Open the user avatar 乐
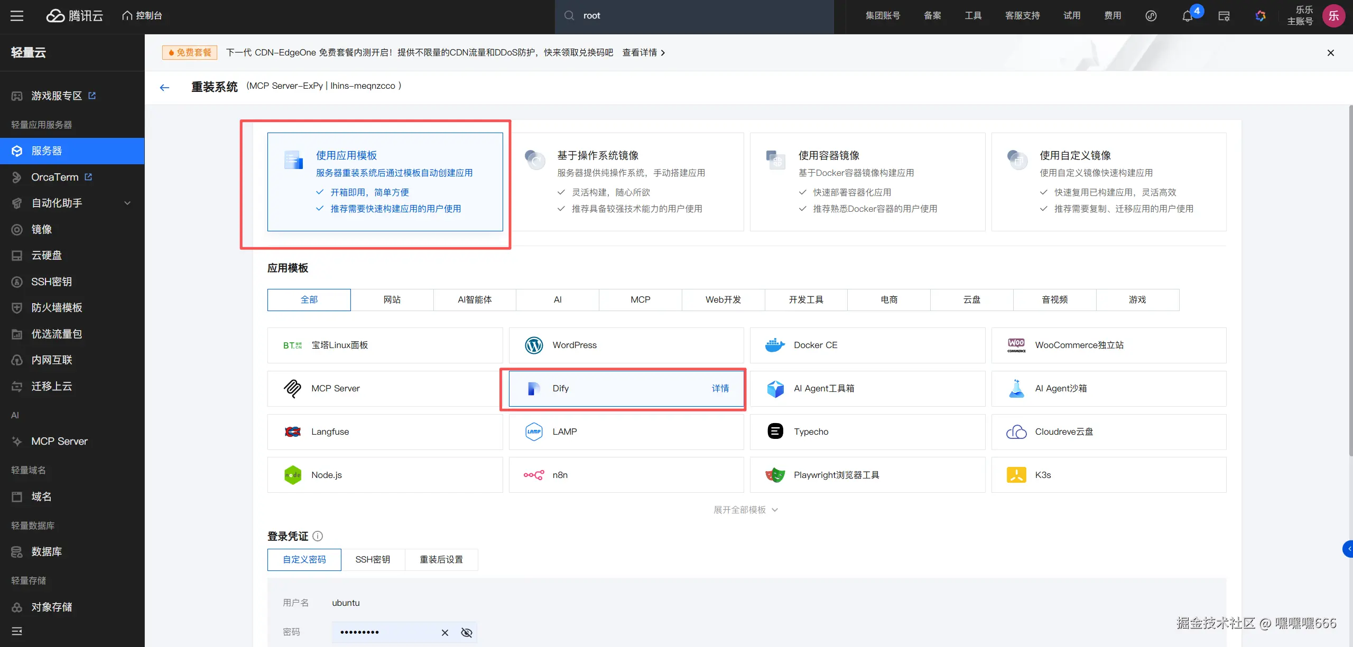Screen dimensions: 1353x647 pos(1333,16)
